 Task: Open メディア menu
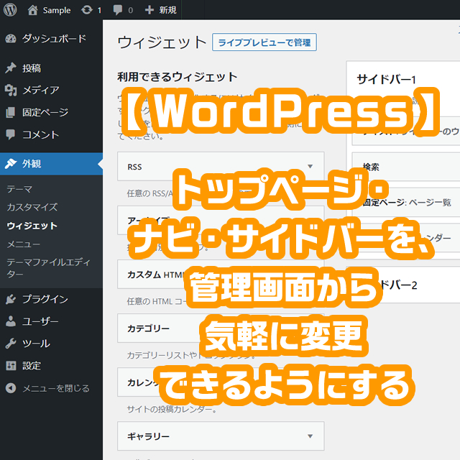[x=51, y=90]
